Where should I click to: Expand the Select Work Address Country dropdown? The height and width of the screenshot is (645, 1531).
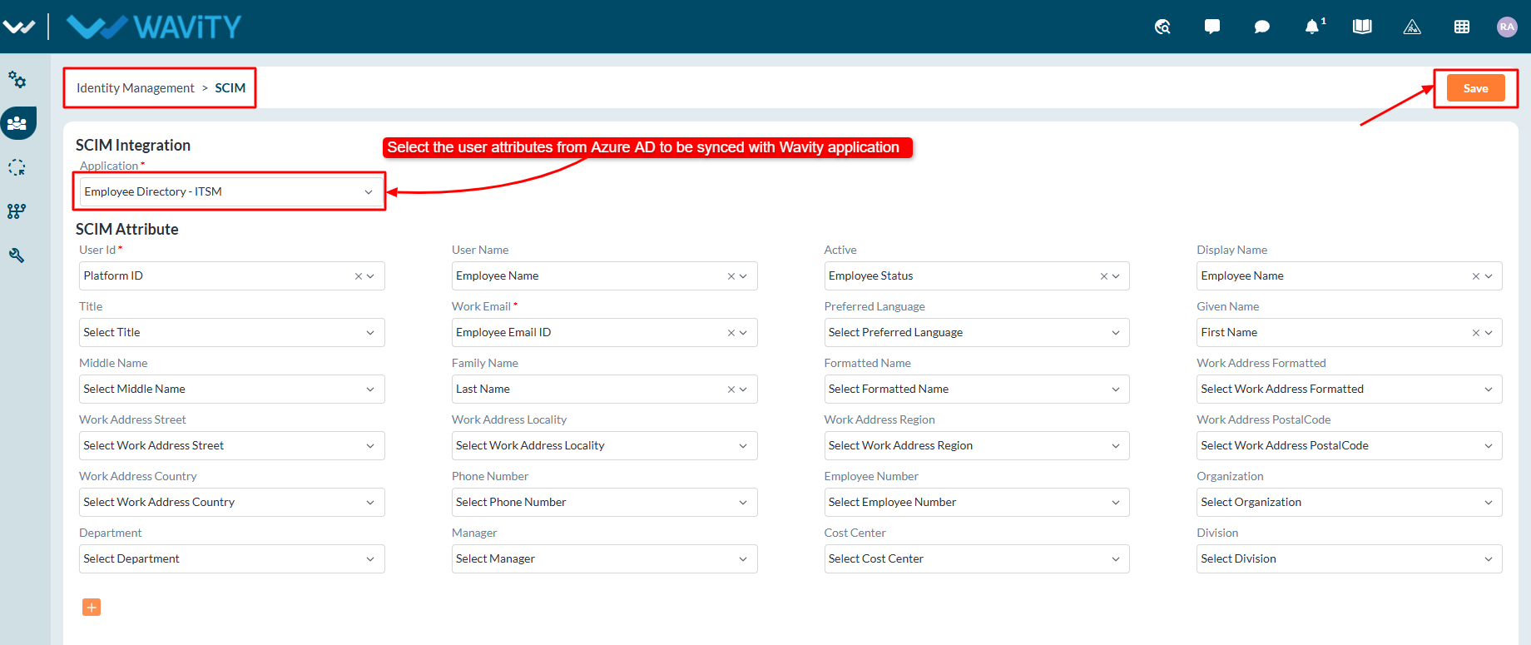pyautogui.click(x=232, y=503)
